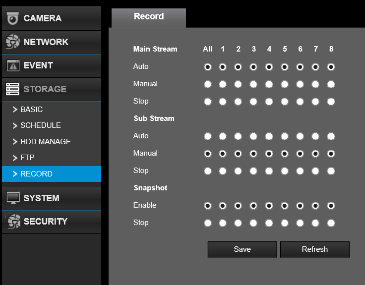365x285 pixels.
Task: Click the Snapshot heading text
Action: (x=150, y=188)
